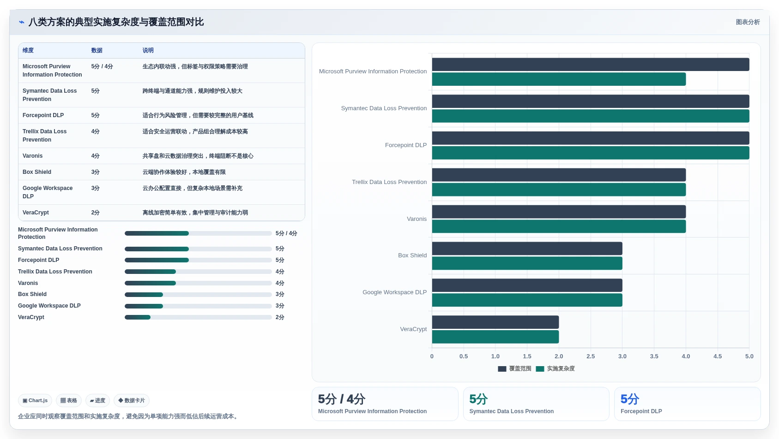This screenshot has height=439, width=779.
Task: Click the 图表分析 label in the header
Action: tap(748, 22)
